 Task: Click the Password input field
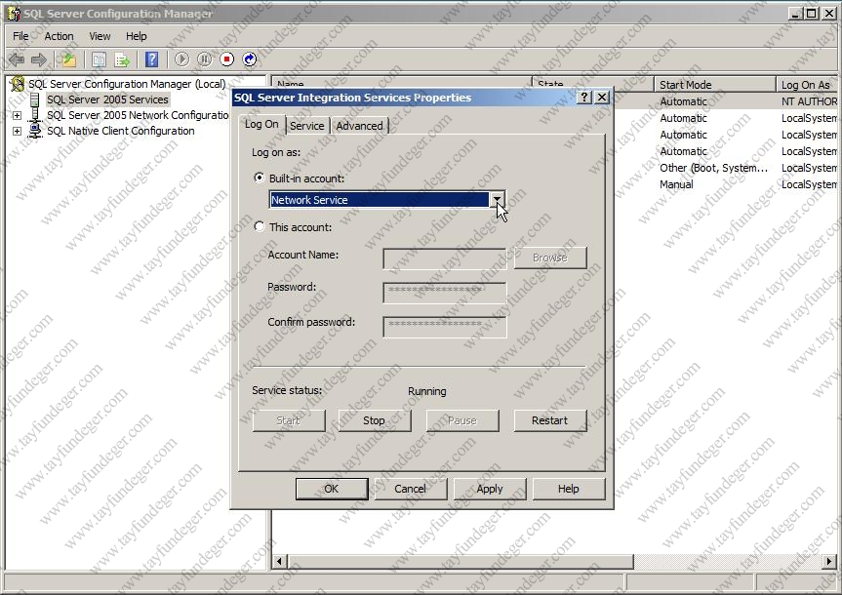click(x=445, y=293)
